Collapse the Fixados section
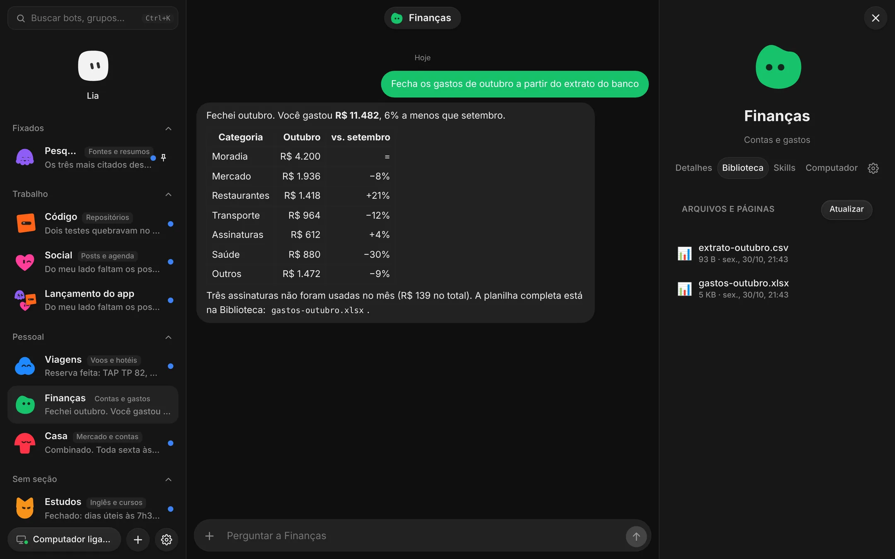Screen dimensions: 895x559 [x=169, y=129]
